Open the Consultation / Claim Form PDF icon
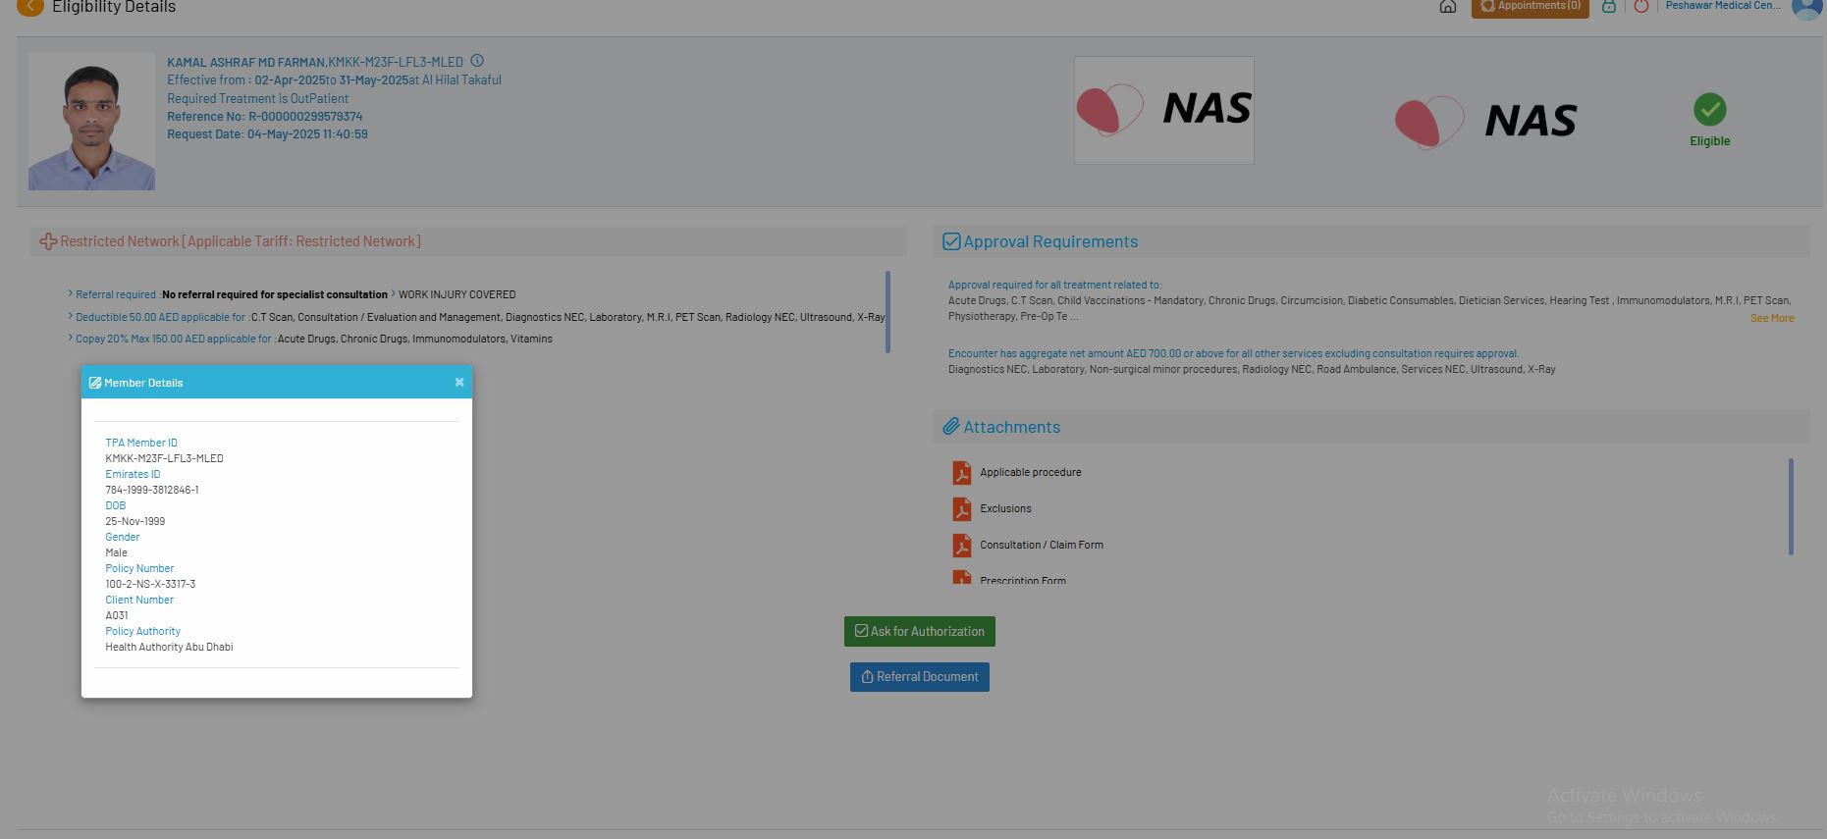1827x839 pixels. click(962, 546)
